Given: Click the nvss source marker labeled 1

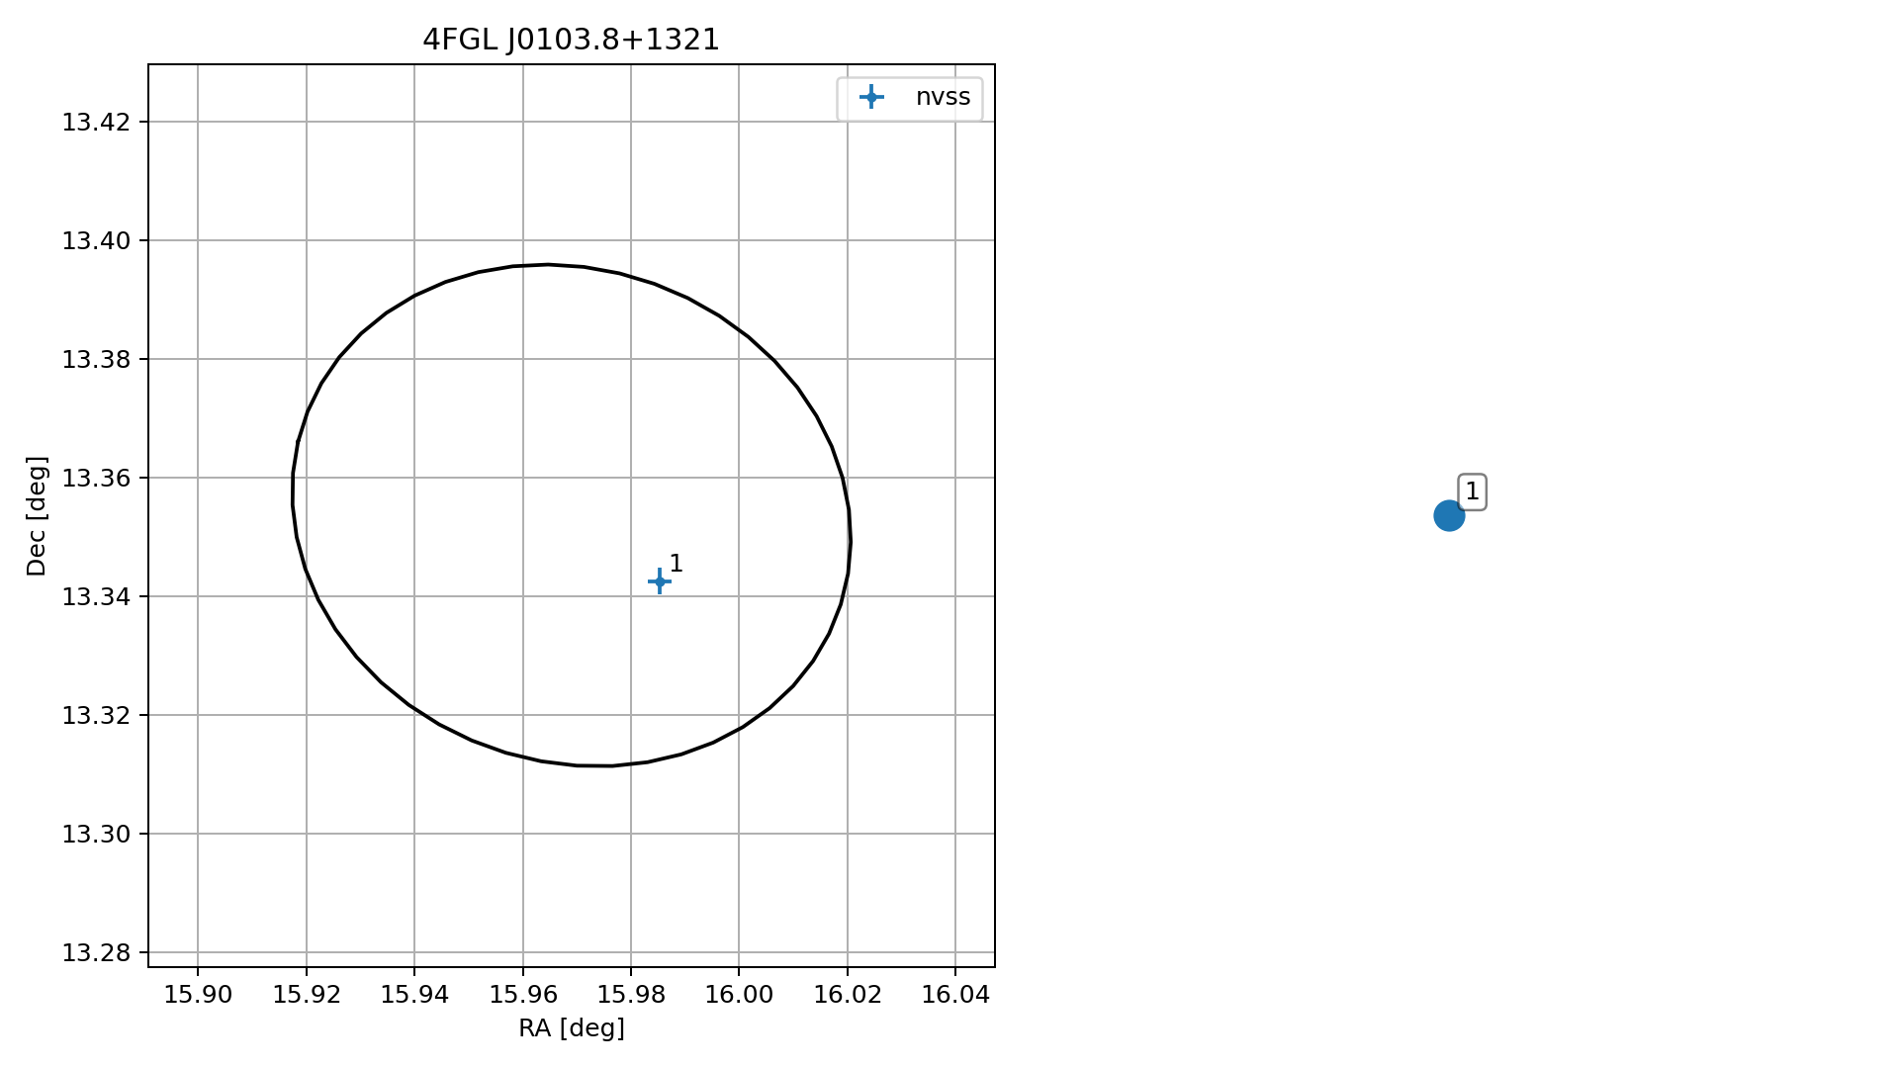Looking at the screenshot, I should (660, 581).
